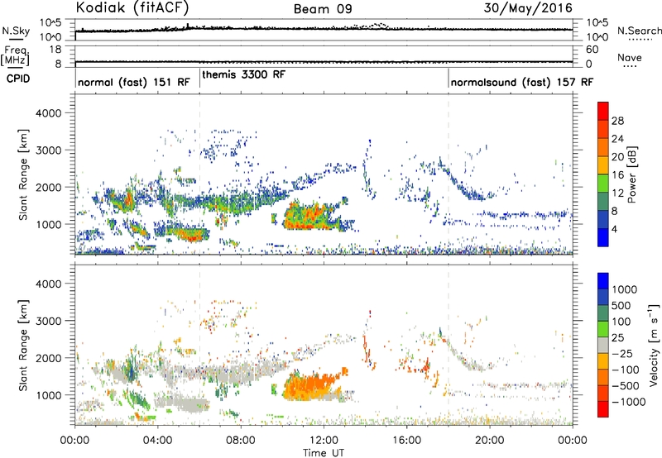This screenshot has width=662, height=458.
Task: Click the '3000' tick of the velocity panel
Action: click(48, 321)
